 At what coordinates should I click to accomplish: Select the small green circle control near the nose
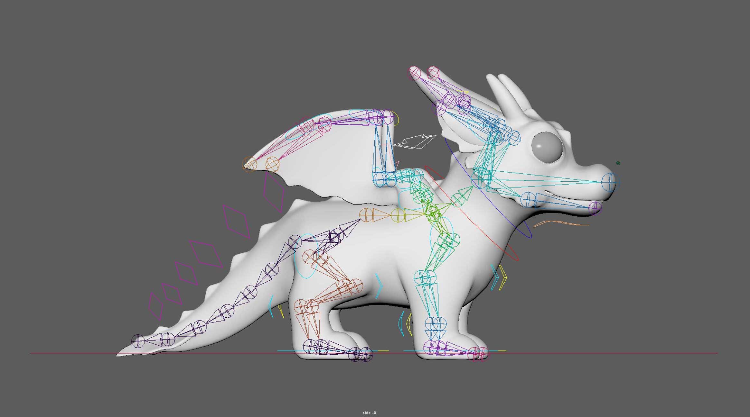point(618,163)
